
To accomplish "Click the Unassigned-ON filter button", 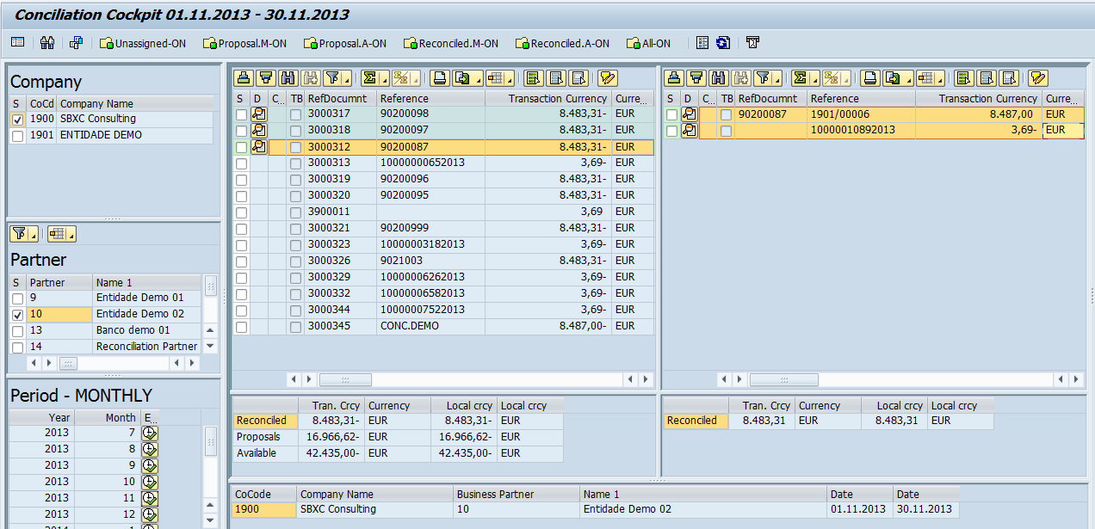I will [x=143, y=43].
